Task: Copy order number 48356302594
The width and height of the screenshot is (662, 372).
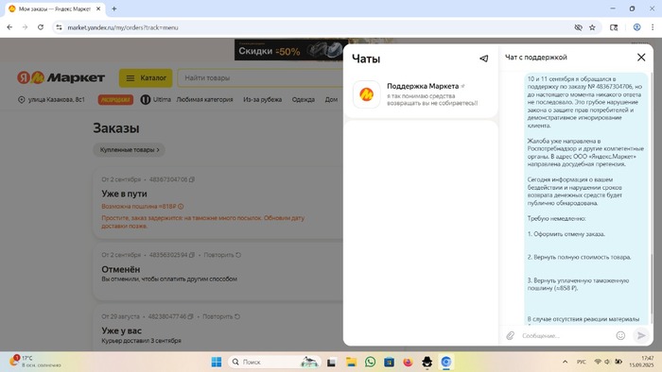Action: (192, 255)
